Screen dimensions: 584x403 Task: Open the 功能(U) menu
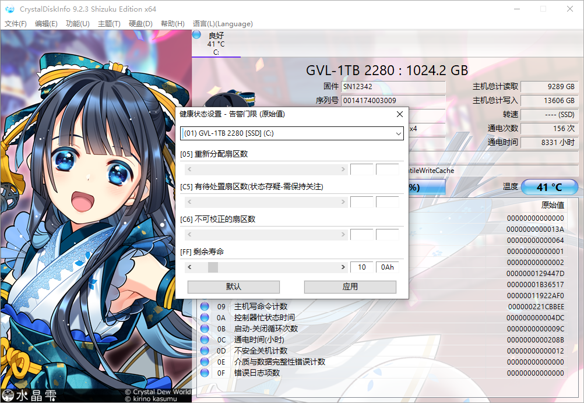78,24
